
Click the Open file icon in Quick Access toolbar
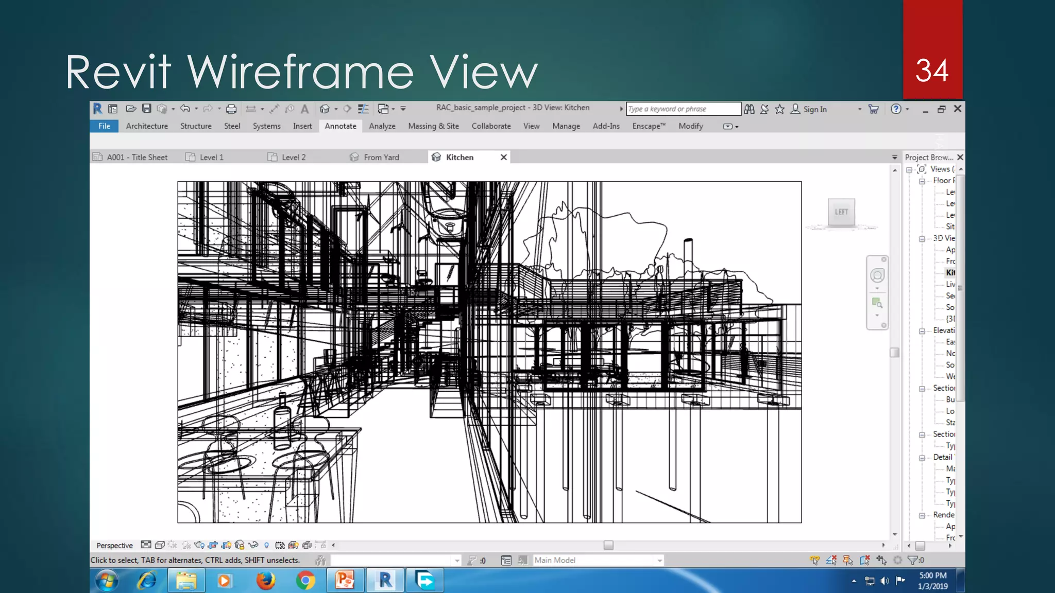point(131,109)
